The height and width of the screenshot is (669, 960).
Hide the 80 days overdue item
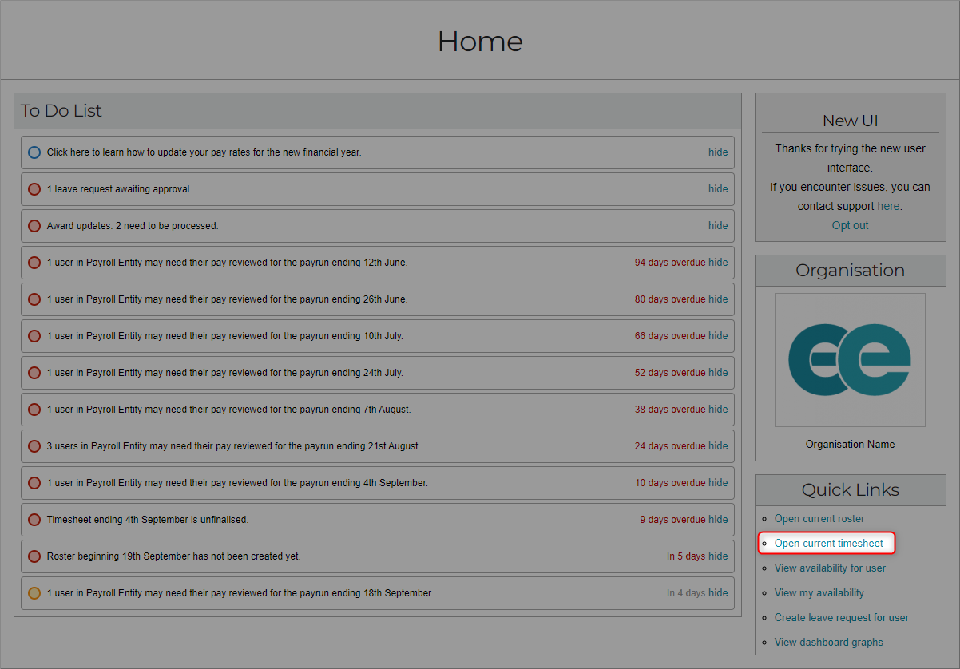(x=718, y=299)
